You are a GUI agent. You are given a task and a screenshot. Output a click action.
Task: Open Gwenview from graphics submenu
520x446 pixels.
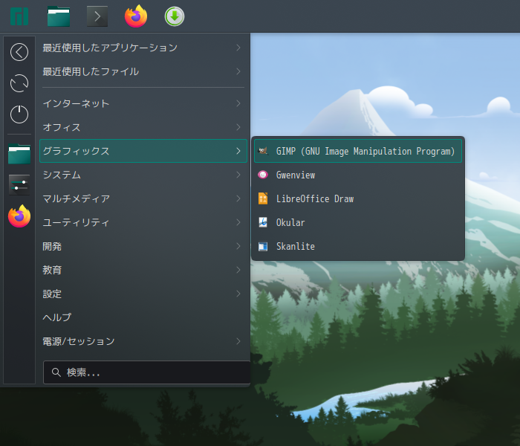pyautogui.click(x=358, y=175)
